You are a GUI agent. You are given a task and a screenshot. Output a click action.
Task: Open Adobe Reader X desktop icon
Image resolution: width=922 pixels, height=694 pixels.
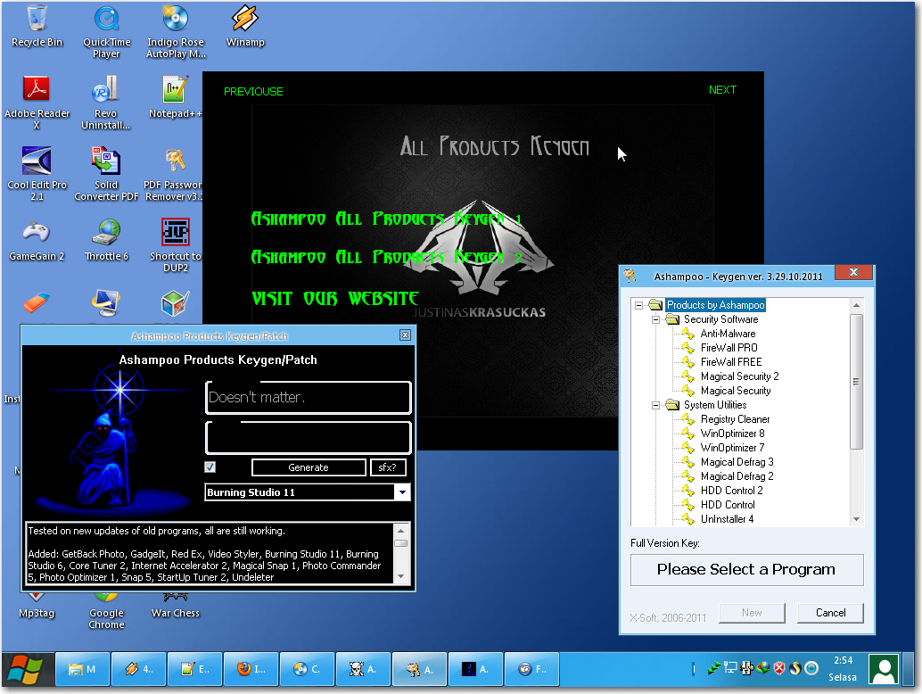(37, 103)
